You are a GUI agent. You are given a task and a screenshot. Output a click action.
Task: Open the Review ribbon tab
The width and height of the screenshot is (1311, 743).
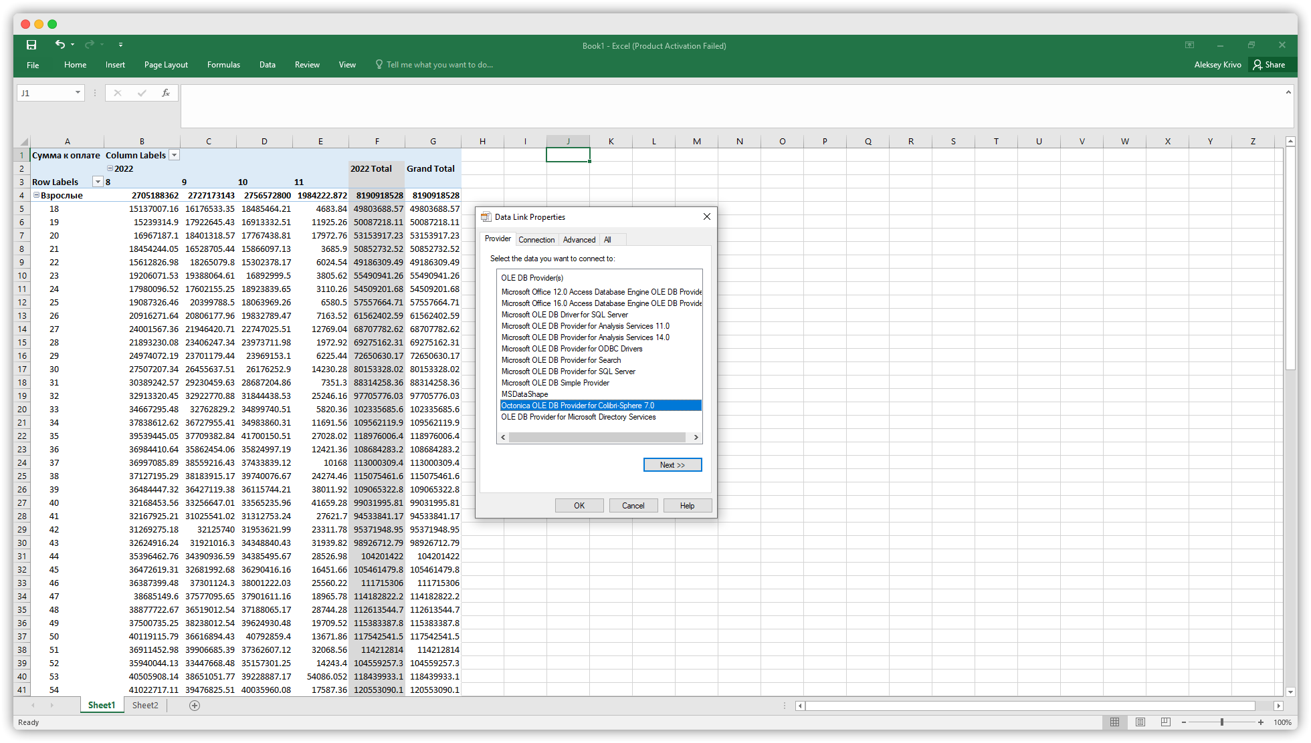point(307,65)
